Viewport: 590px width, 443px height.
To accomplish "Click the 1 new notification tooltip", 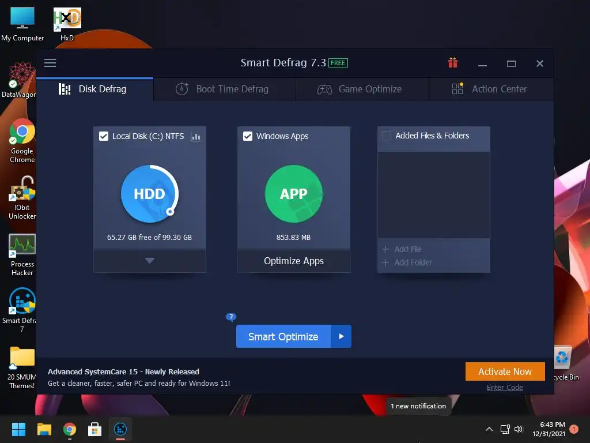I will coord(418,406).
